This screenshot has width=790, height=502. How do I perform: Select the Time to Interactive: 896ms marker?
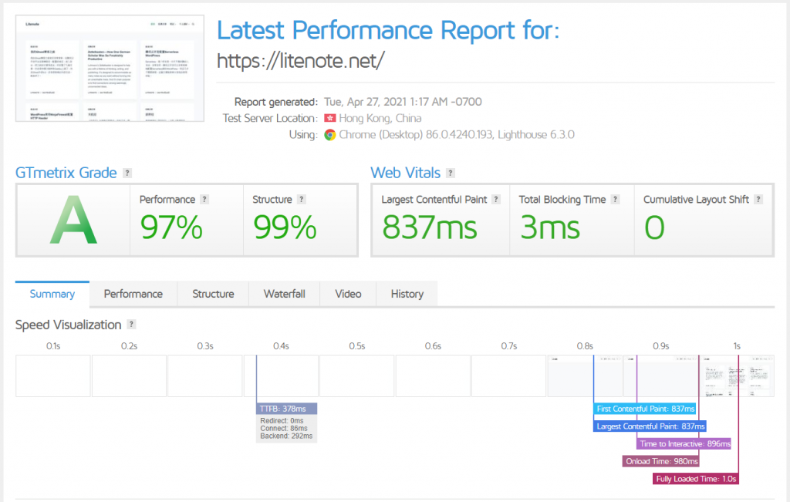point(684,443)
